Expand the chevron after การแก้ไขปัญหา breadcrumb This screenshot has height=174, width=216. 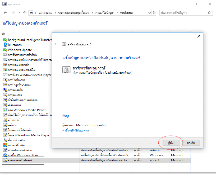point(118,13)
